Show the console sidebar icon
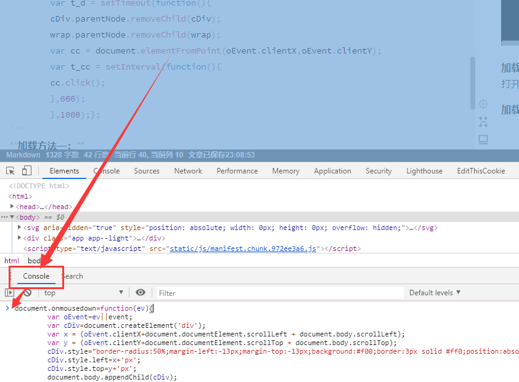 (10, 293)
